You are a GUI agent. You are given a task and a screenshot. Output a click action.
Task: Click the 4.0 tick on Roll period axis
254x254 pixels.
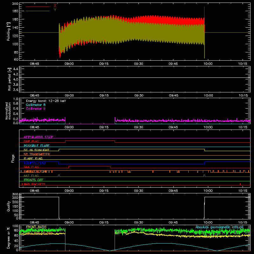[15, 79]
